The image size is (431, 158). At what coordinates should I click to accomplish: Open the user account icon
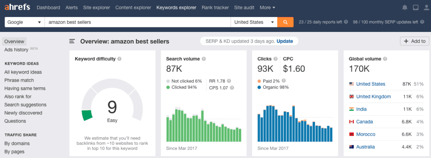(427, 8)
